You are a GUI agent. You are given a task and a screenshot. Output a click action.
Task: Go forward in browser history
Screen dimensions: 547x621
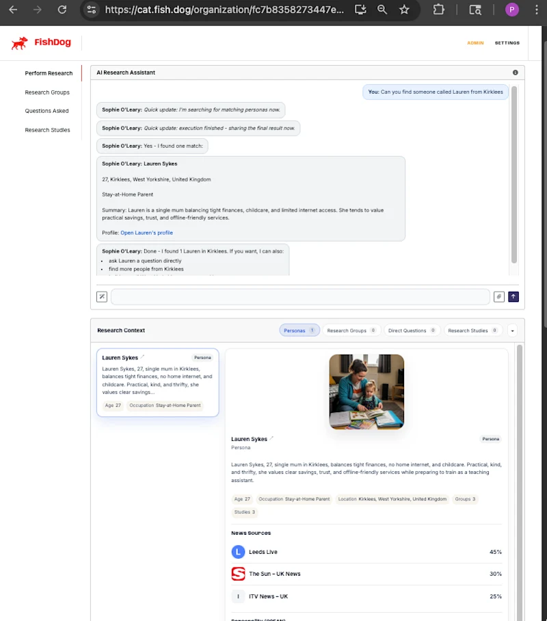point(38,10)
